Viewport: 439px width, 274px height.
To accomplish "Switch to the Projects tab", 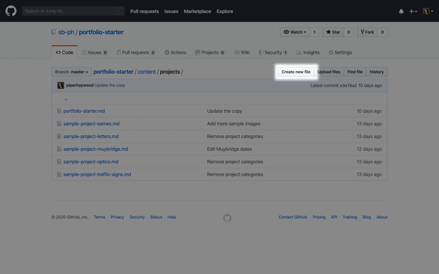I will 210,52.
